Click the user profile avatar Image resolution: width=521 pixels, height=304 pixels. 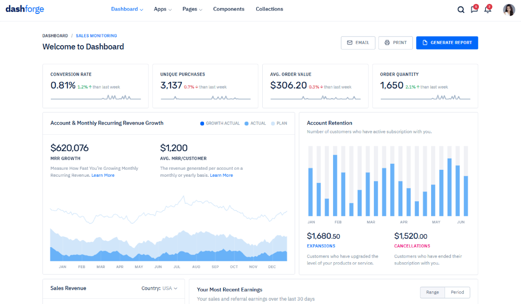point(509,10)
